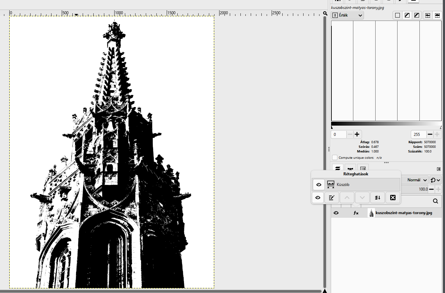Decrease the histogram range maximum with minus
The image size is (445, 293).
[x=430, y=134]
